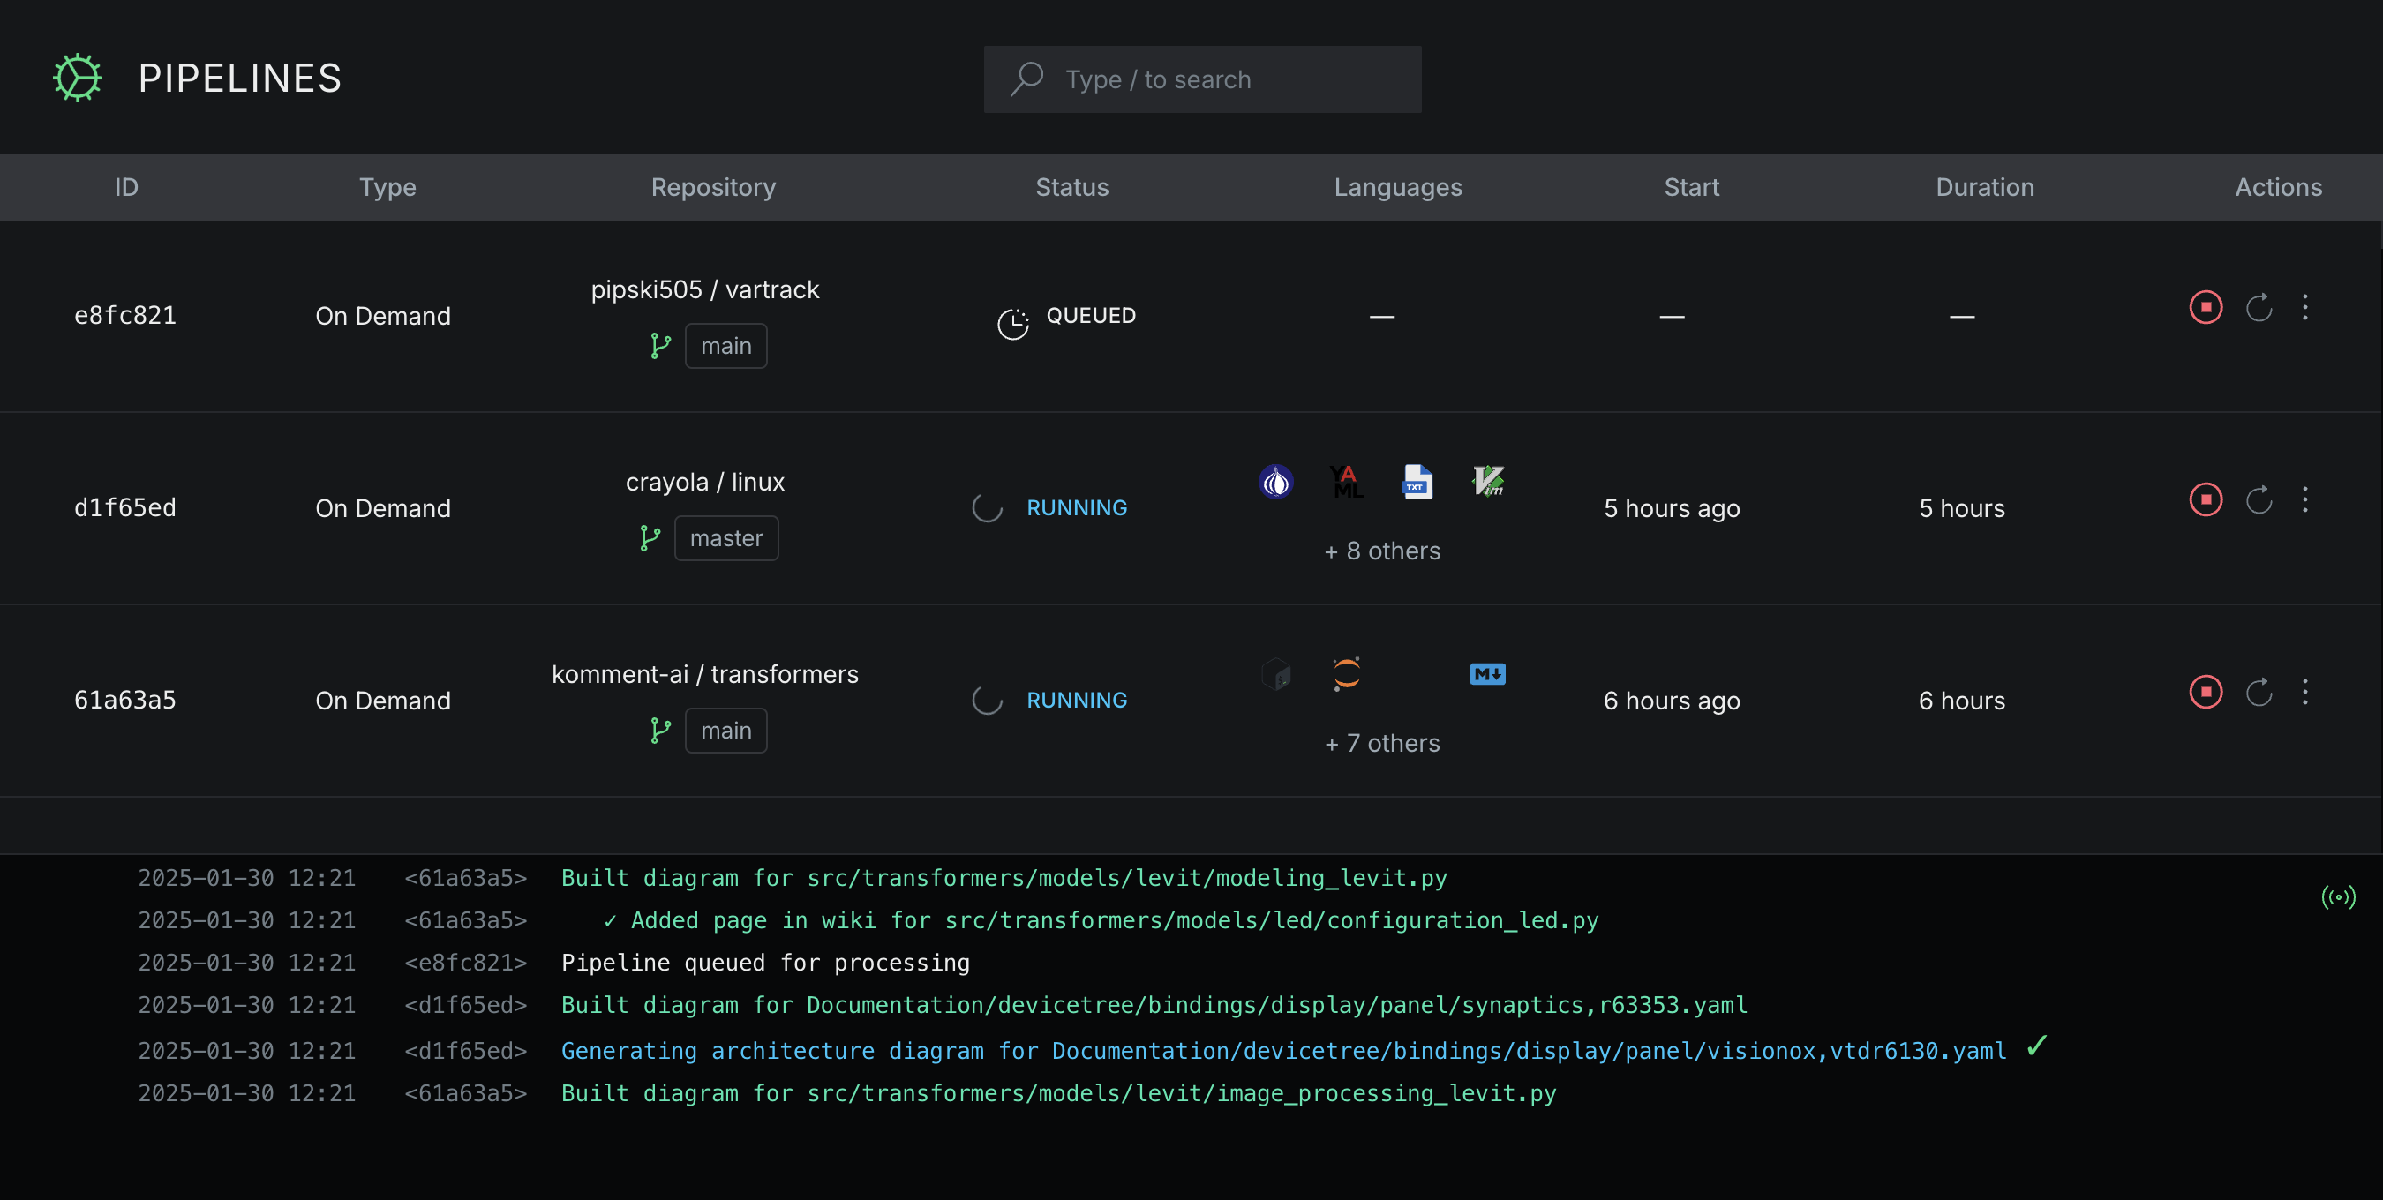
Task: Open repository 'komment-ai / transformers'
Action: (705, 674)
